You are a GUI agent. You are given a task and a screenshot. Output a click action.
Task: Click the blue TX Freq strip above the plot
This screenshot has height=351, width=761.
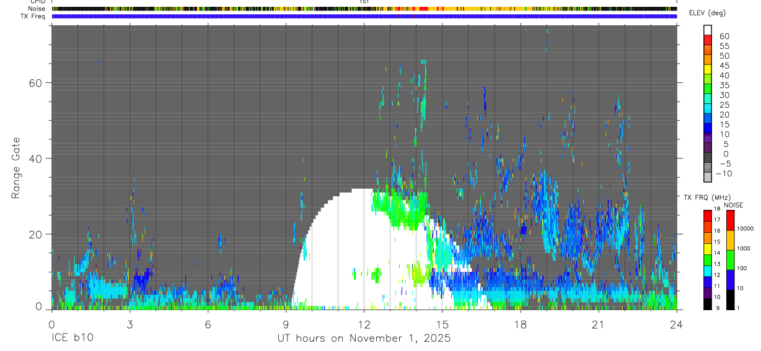click(x=364, y=16)
